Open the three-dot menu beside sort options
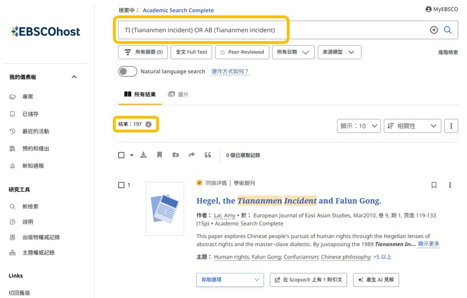467x298 pixels. (x=450, y=126)
